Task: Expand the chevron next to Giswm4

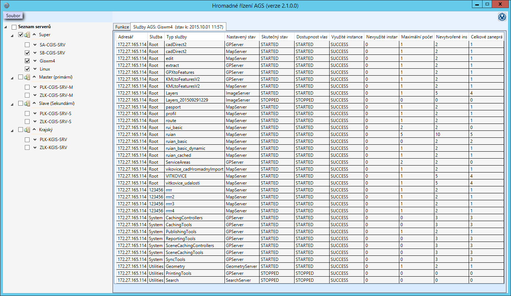Action: click(35, 61)
